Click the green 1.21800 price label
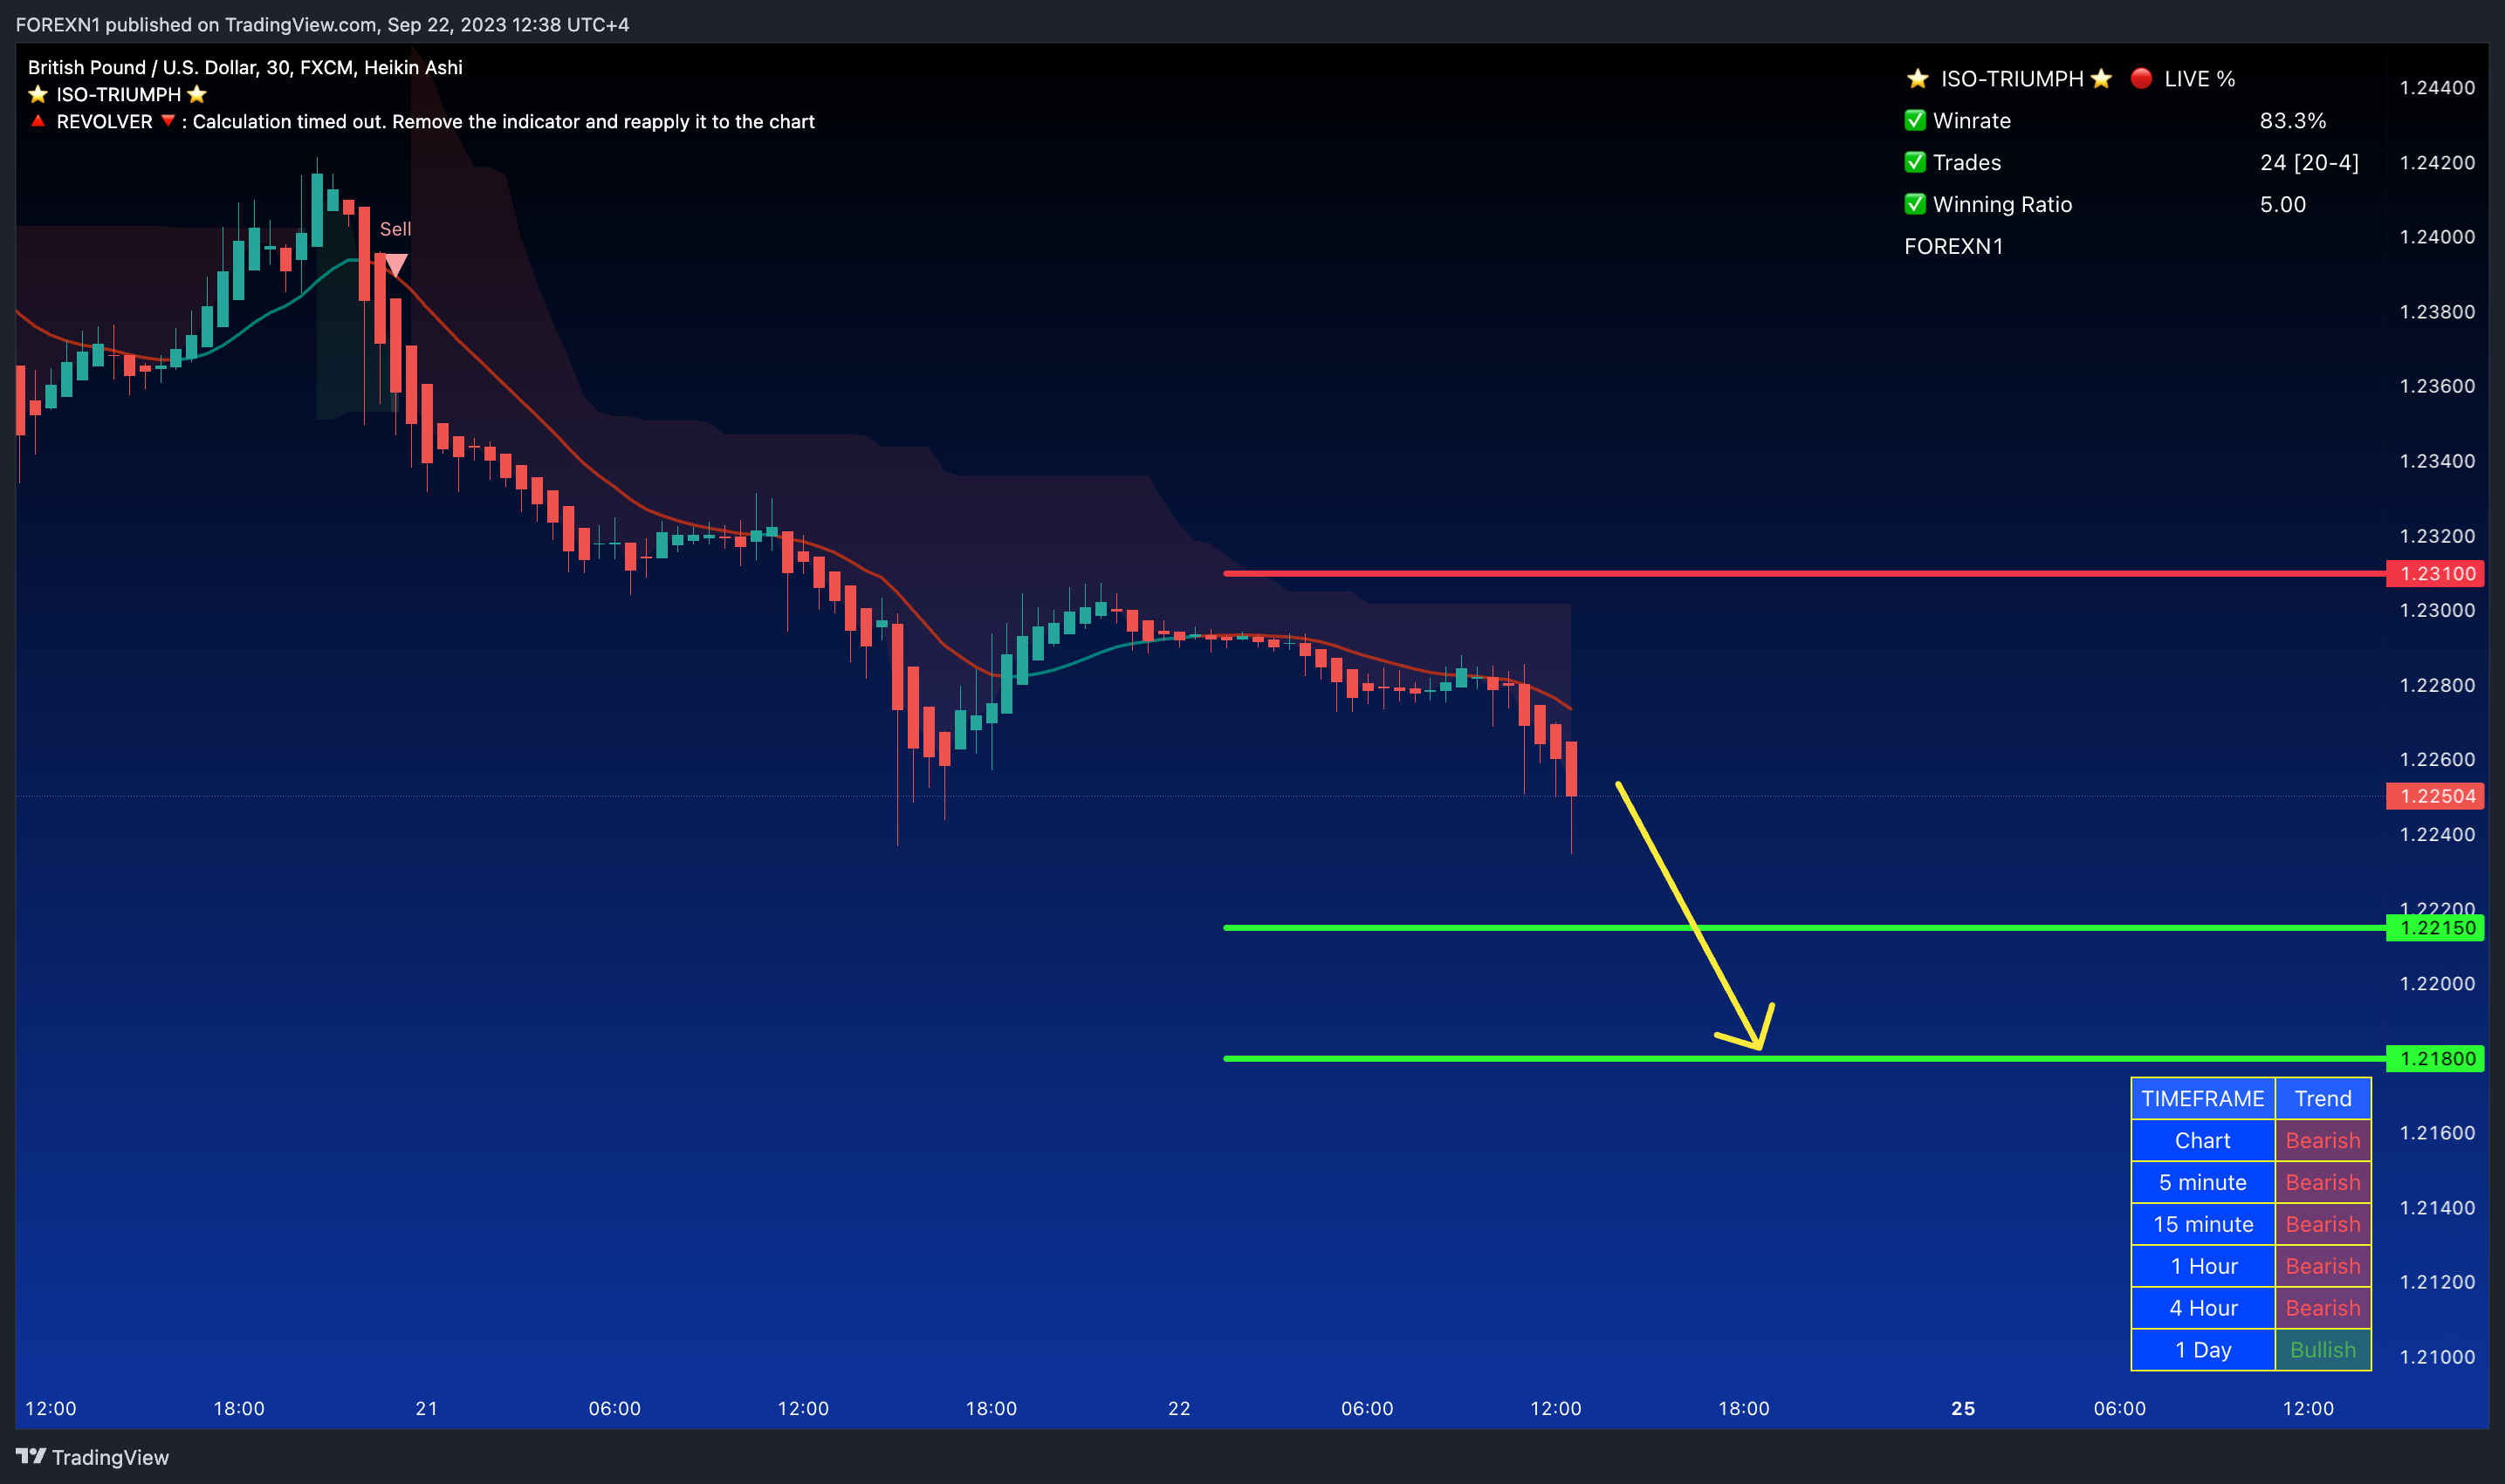Viewport: 2505px width, 1484px height. [2436, 1058]
